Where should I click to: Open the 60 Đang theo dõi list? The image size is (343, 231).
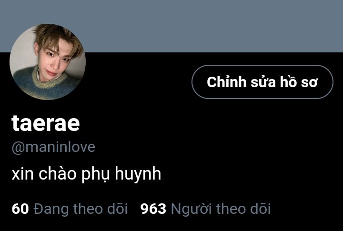[x=70, y=209]
